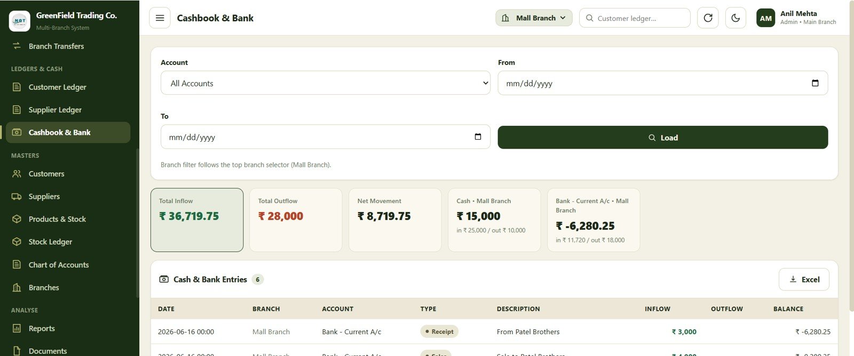Click the Customers people icon
This screenshot has height=356, width=854.
pyautogui.click(x=17, y=174)
